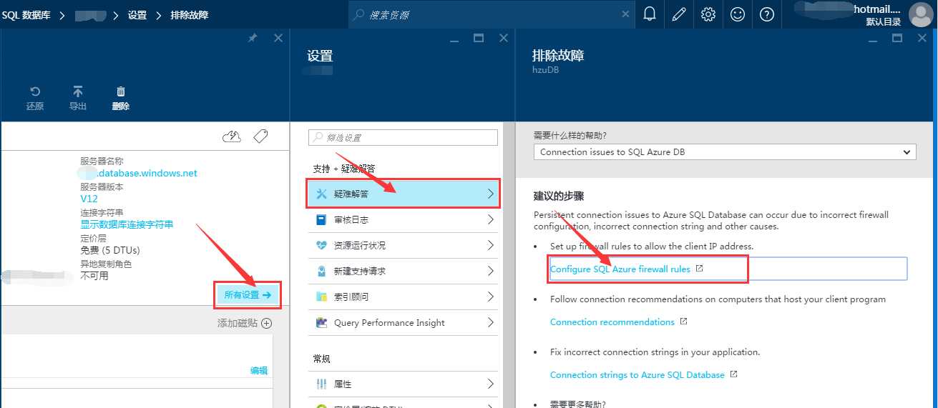938x408 pixels.
Task: Select 资源运行状况 settings item
Action: coord(403,245)
